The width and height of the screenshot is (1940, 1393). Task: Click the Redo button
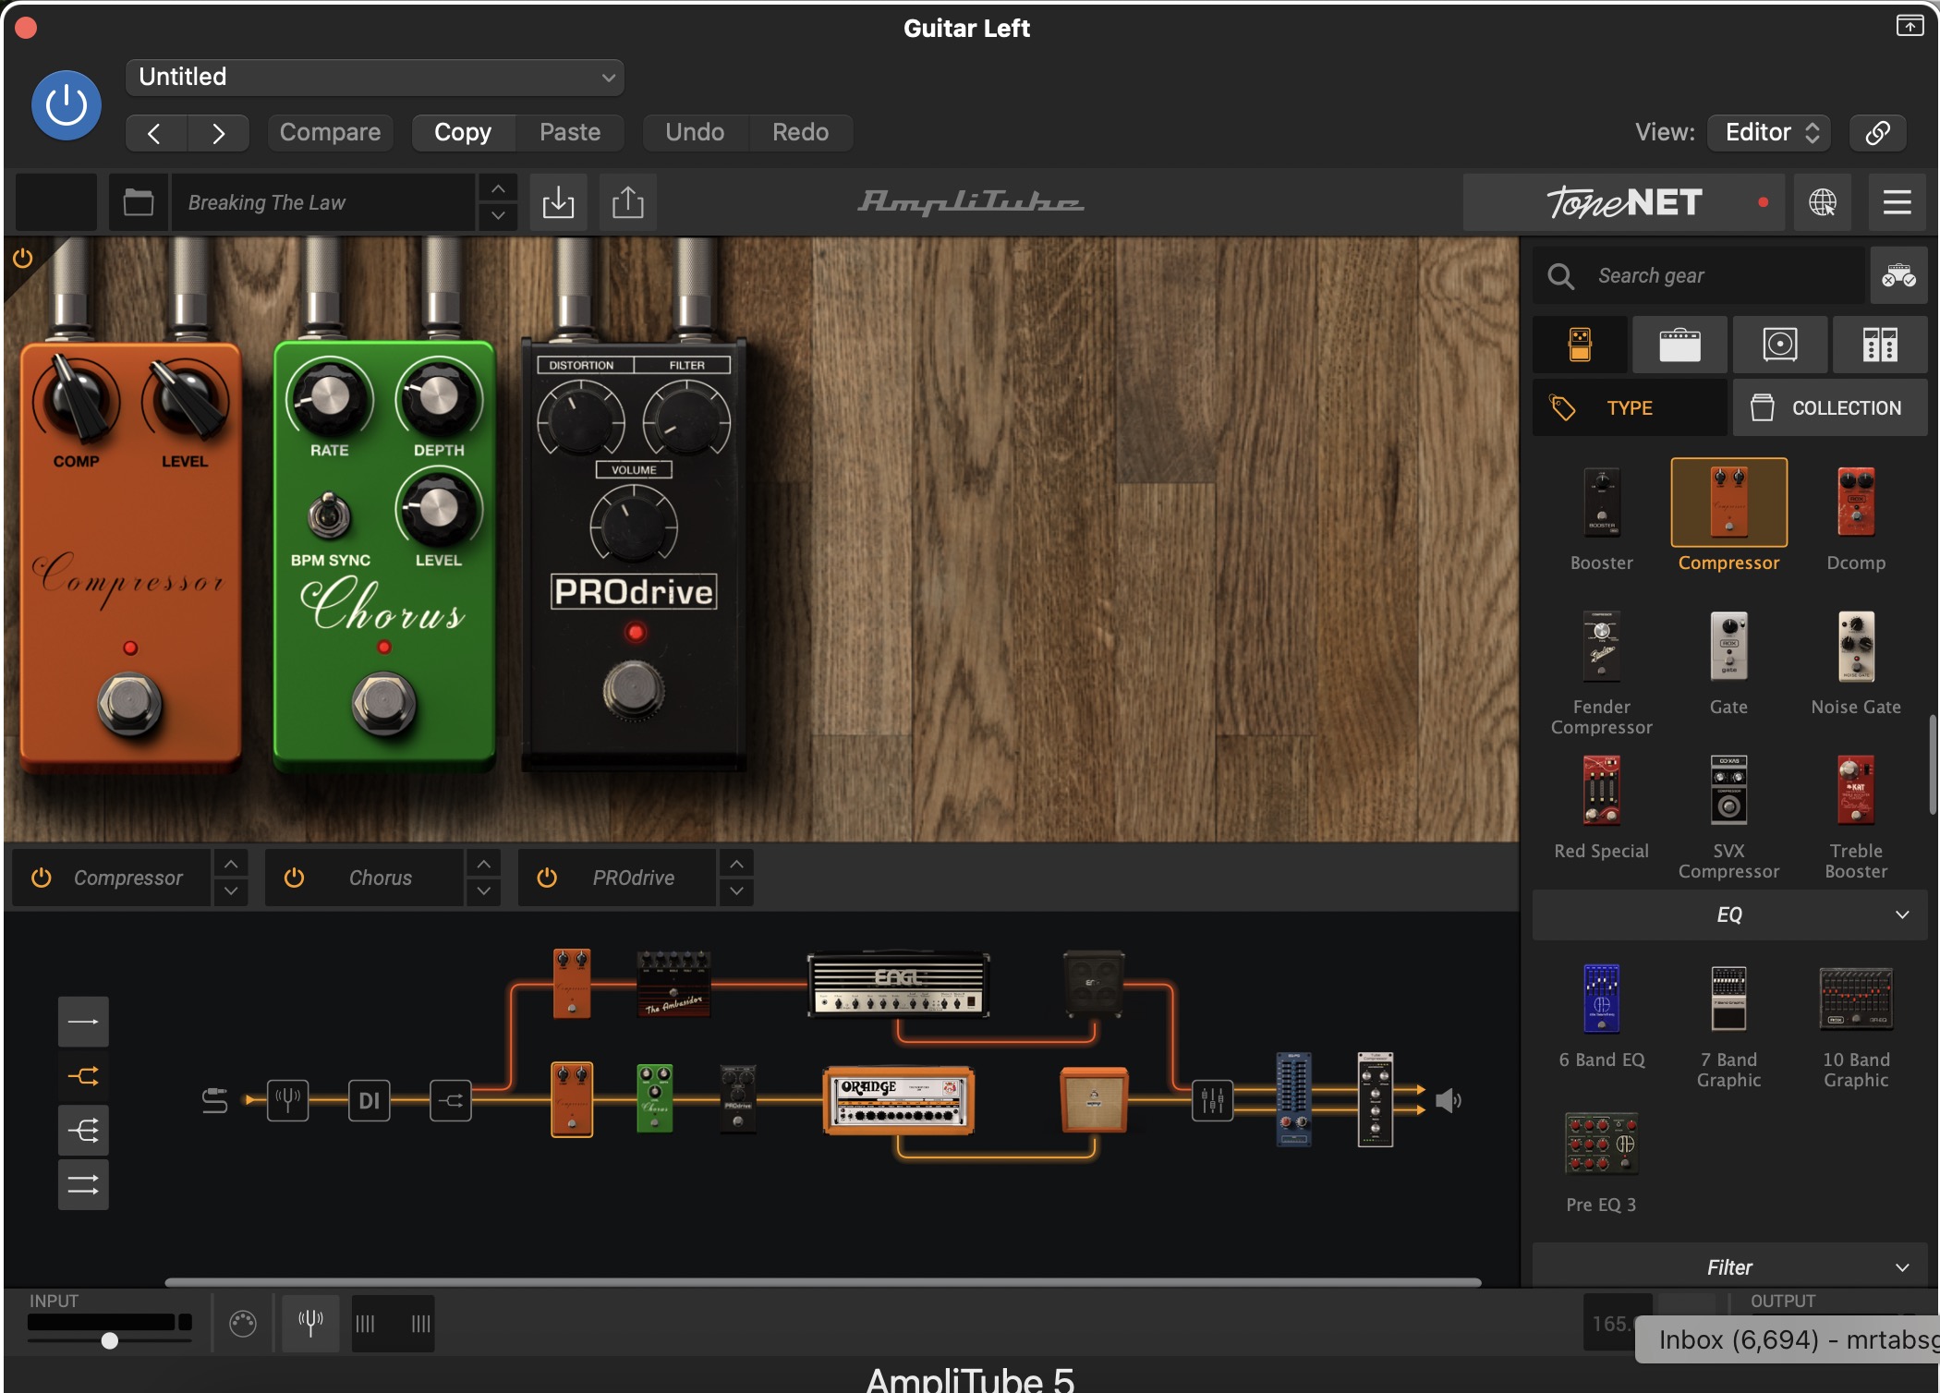(800, 132)
